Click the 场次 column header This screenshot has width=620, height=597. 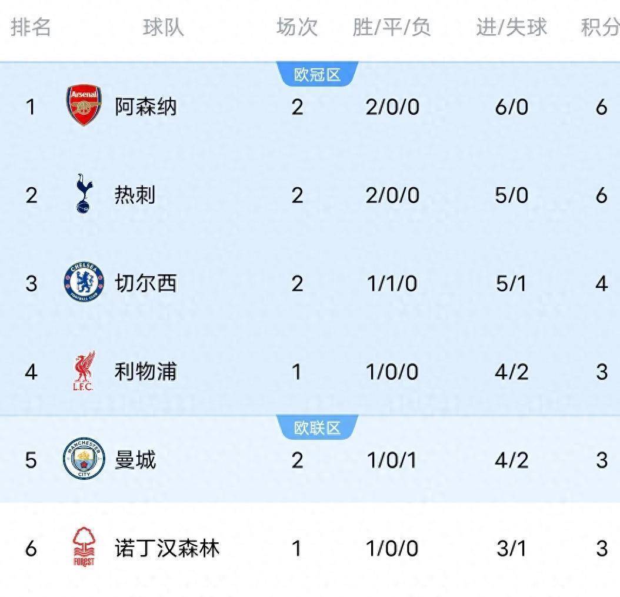click(x=298, y=26)
